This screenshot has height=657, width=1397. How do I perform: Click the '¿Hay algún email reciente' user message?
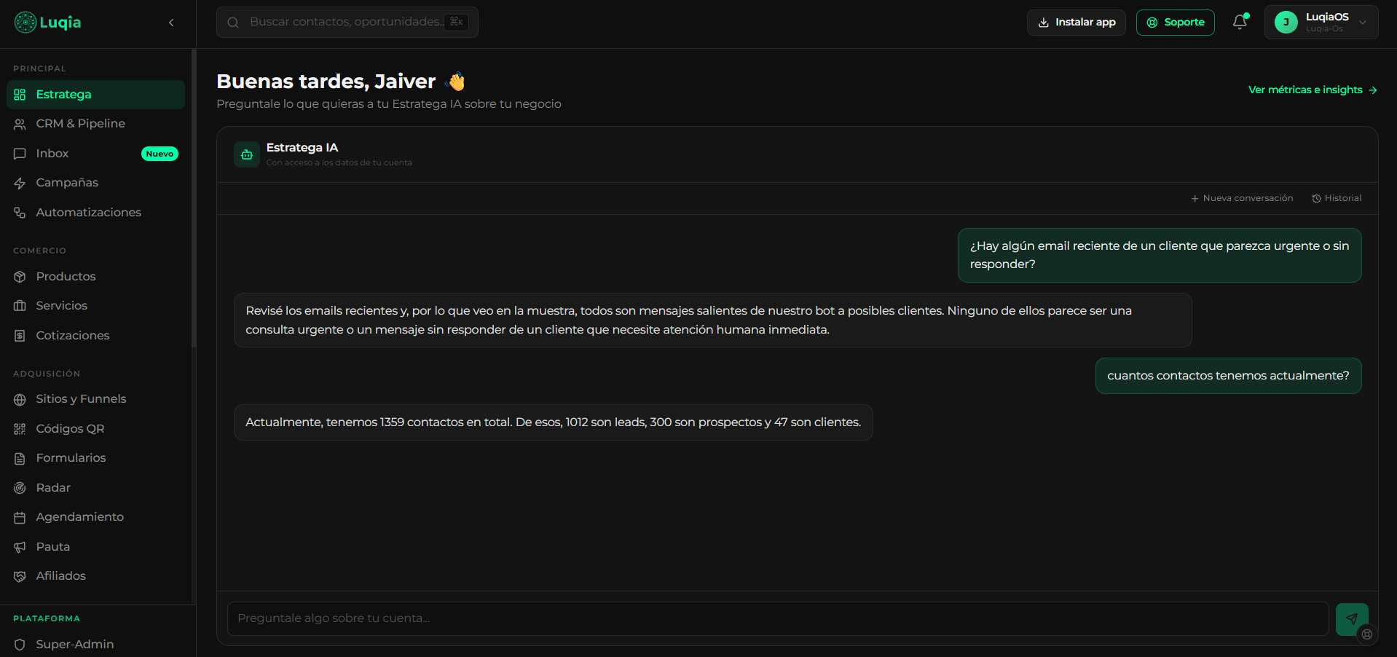(1160, 255)
